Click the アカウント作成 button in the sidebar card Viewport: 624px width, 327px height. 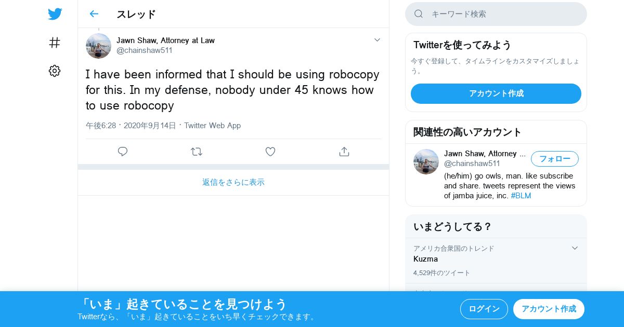coord(496,93)
